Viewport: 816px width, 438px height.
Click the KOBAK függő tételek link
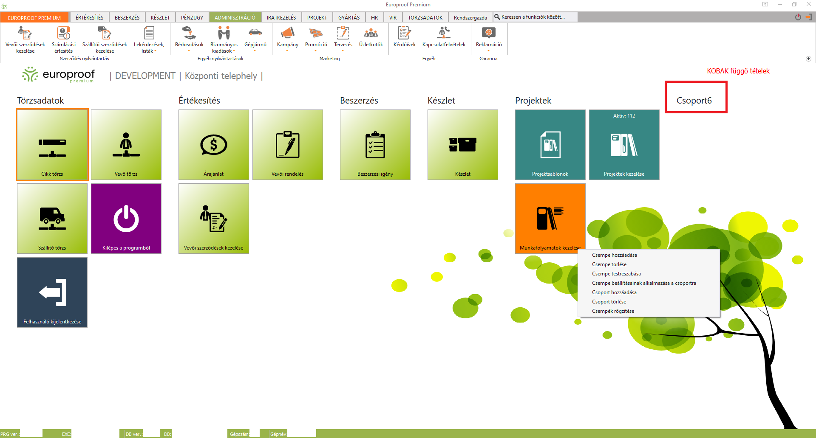click(x=738, y=71)
